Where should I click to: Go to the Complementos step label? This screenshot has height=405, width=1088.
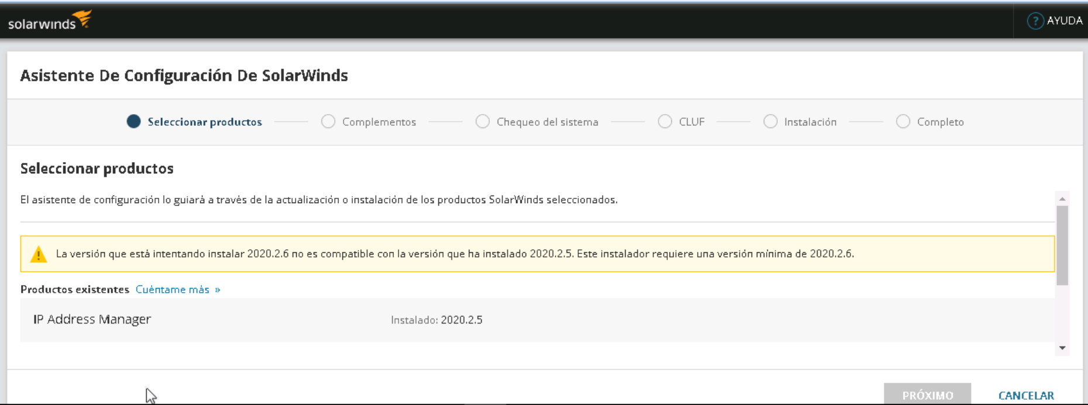[x=379, y=122]
